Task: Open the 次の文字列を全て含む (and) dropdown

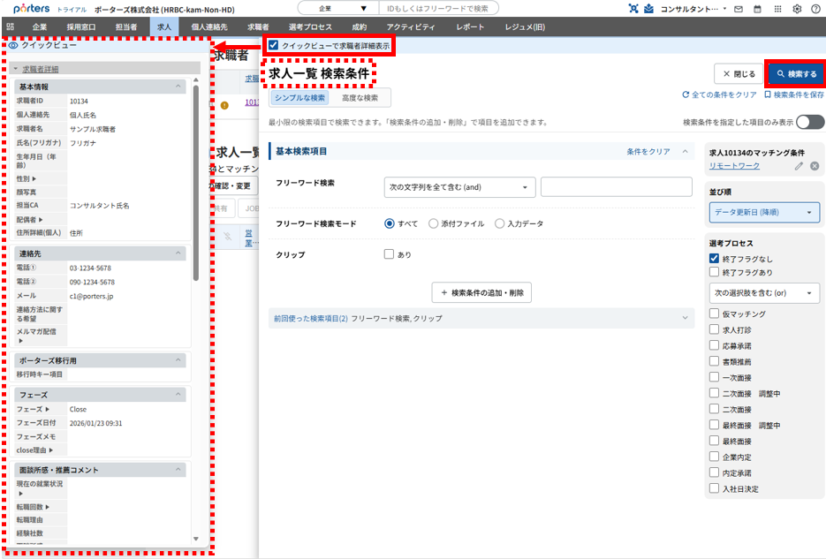Action: tap(459, 187)
